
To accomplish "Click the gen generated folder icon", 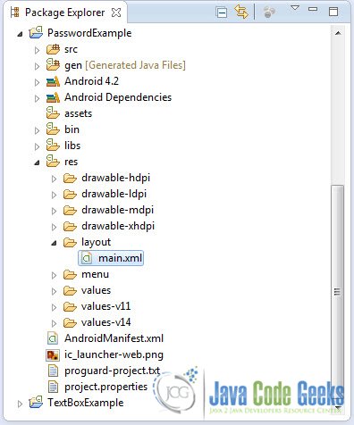I will click(53, 65).
